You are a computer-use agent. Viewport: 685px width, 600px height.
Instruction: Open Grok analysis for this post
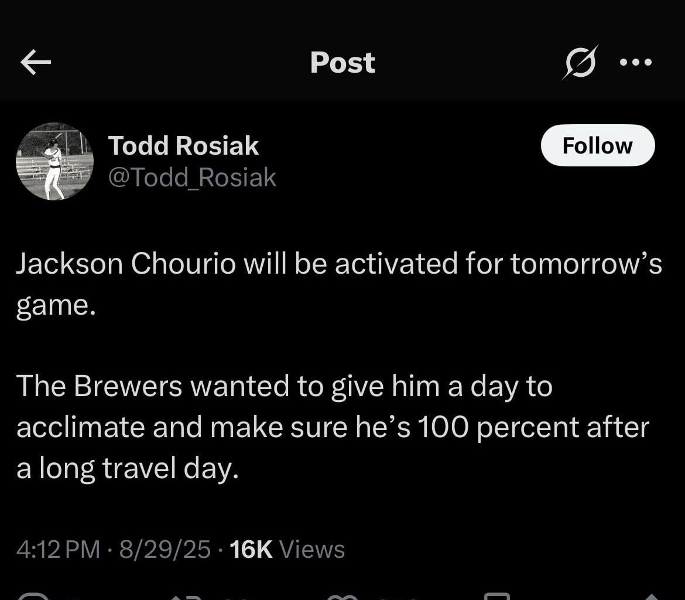click(580, 62)
